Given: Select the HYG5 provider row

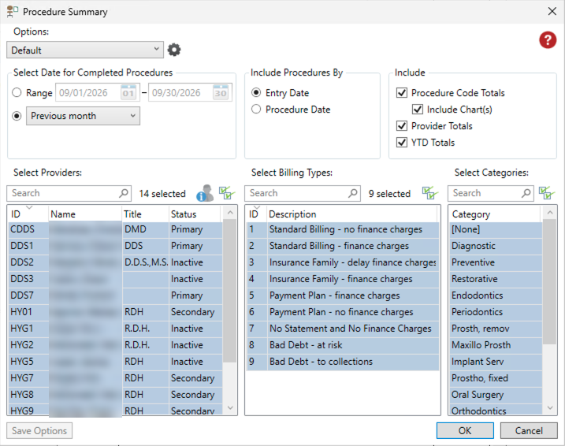Looking at the screenshot, I should coord(115,362).
